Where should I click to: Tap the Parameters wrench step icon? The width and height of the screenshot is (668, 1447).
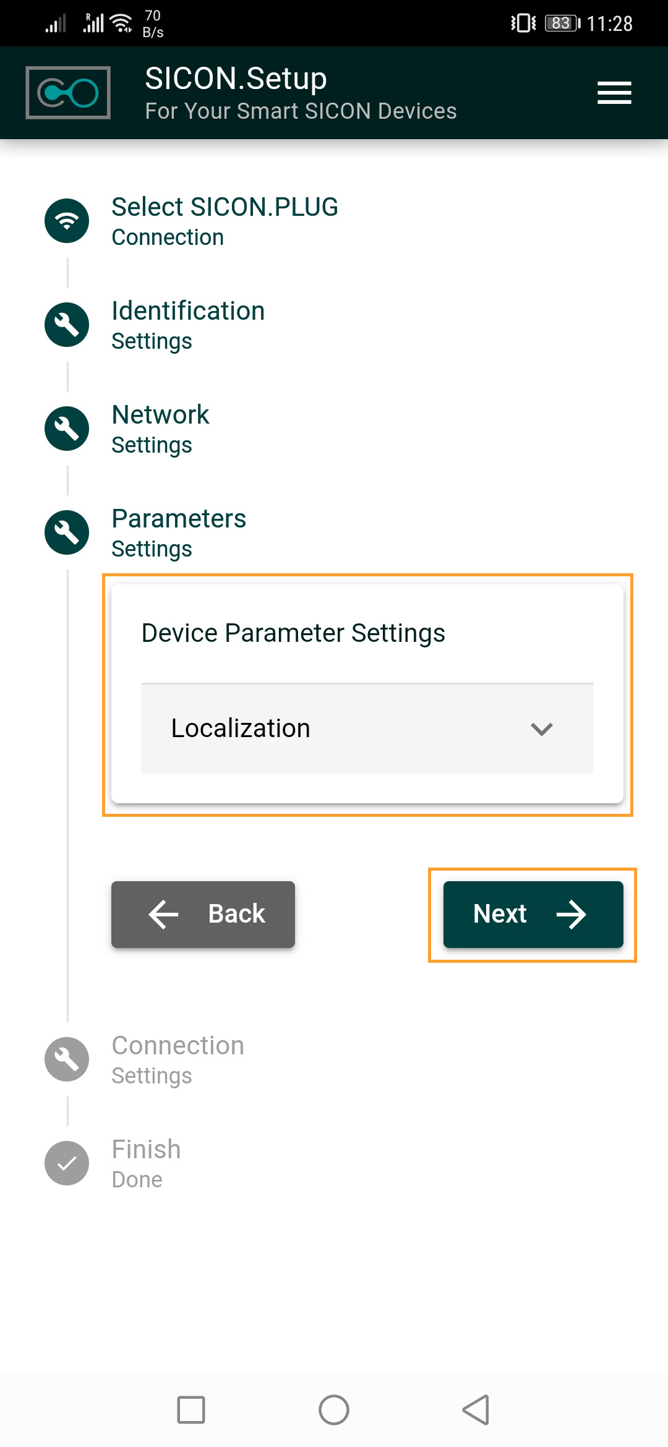click(67, 532)
